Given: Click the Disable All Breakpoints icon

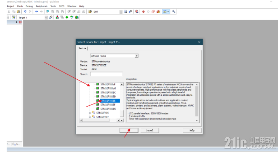Looking at the screenshot, I should pos(153,12).
